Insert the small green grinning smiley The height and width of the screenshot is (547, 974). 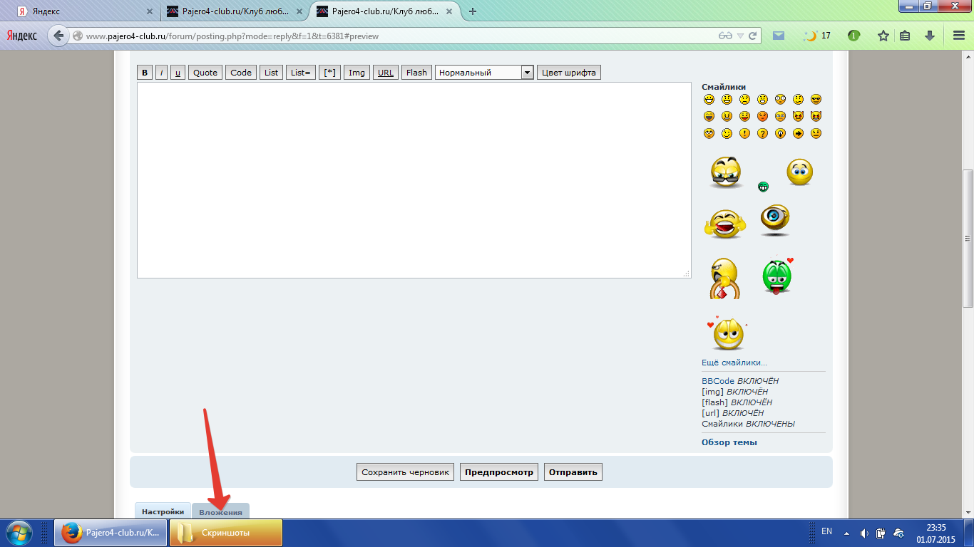tap(763, 187)
